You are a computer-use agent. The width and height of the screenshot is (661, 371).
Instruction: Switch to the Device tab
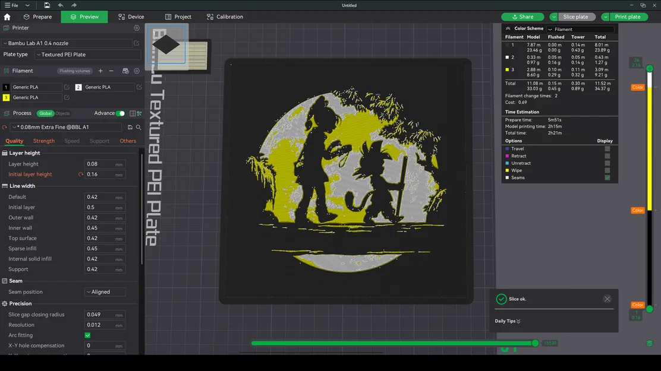coord(131,17)
